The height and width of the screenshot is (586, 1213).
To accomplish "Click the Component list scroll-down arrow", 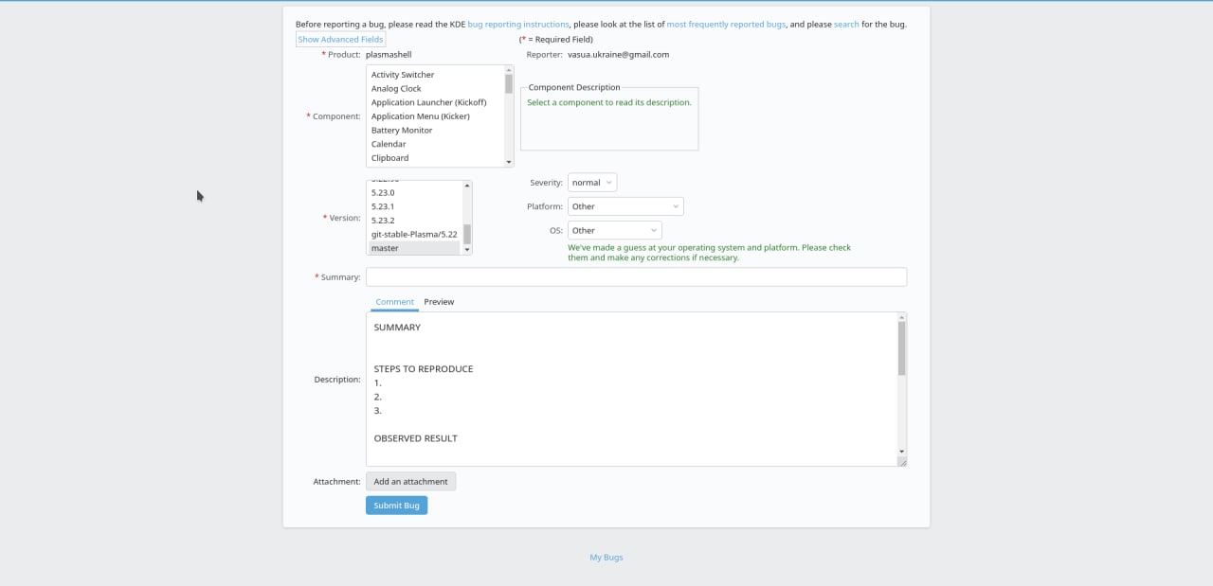I will 509,163.
